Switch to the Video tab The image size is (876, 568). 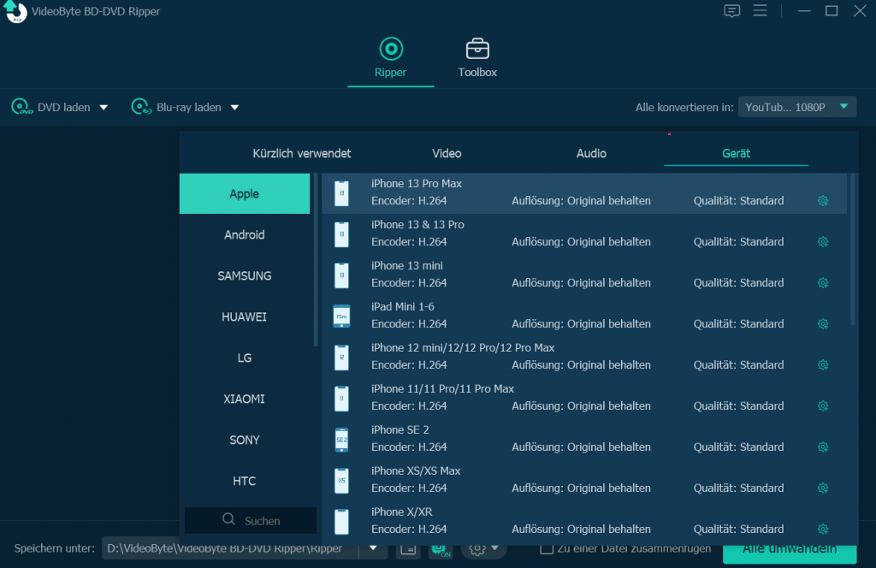point(447,154)
